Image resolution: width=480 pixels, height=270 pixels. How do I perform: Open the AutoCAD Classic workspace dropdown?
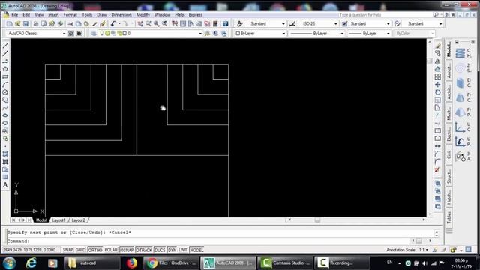coord(36,33)
